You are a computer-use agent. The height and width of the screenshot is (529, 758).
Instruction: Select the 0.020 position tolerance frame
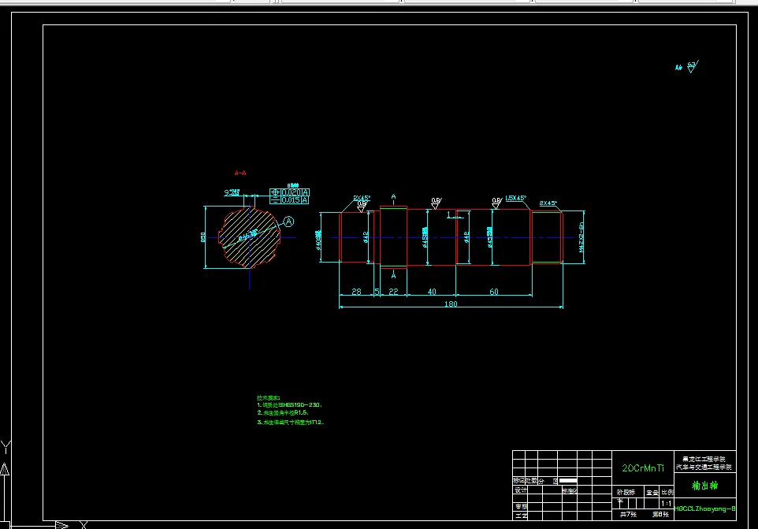click(x=289, y=192)
